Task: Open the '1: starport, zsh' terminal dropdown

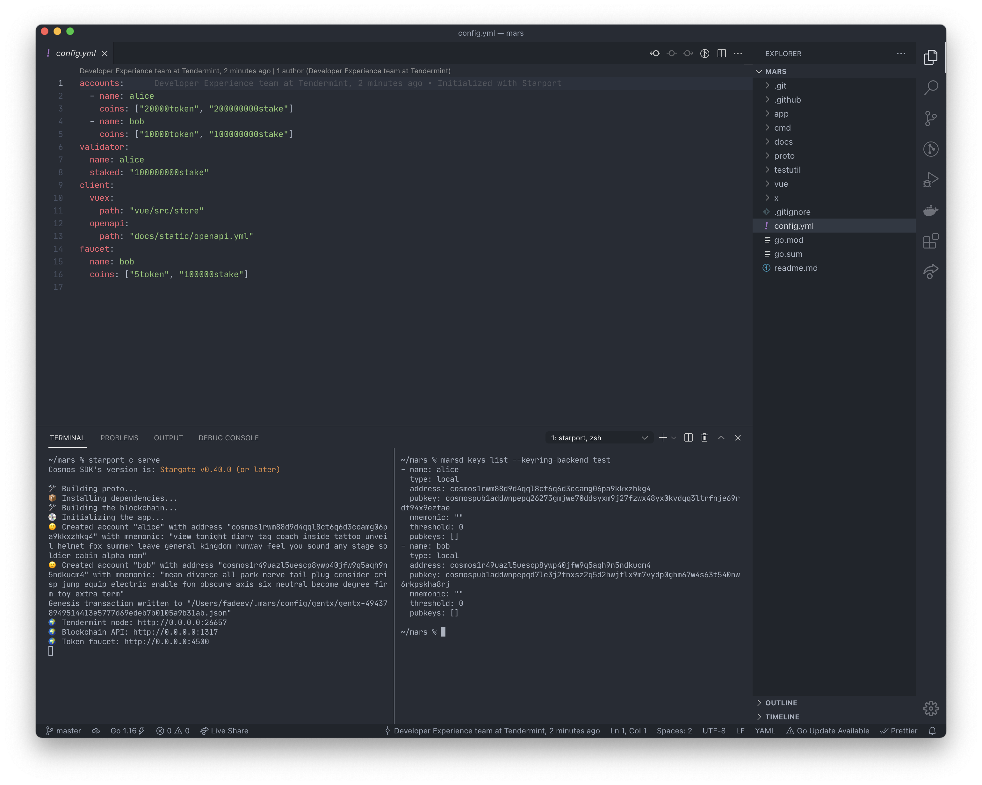Action: tap(598, 437)
